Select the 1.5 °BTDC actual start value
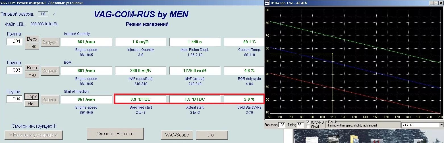444x143 pixels. pos(195,99)
